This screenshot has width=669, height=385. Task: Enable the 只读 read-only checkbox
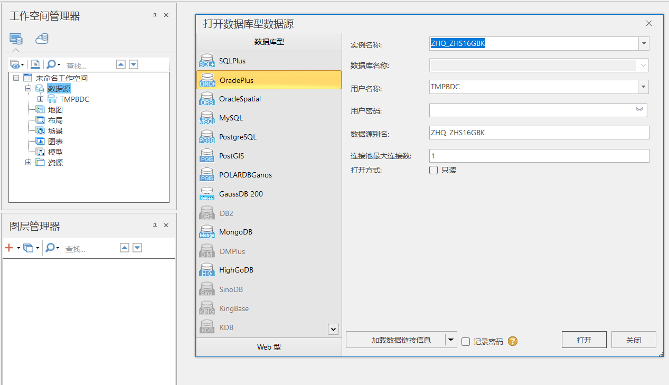(434, 170)
